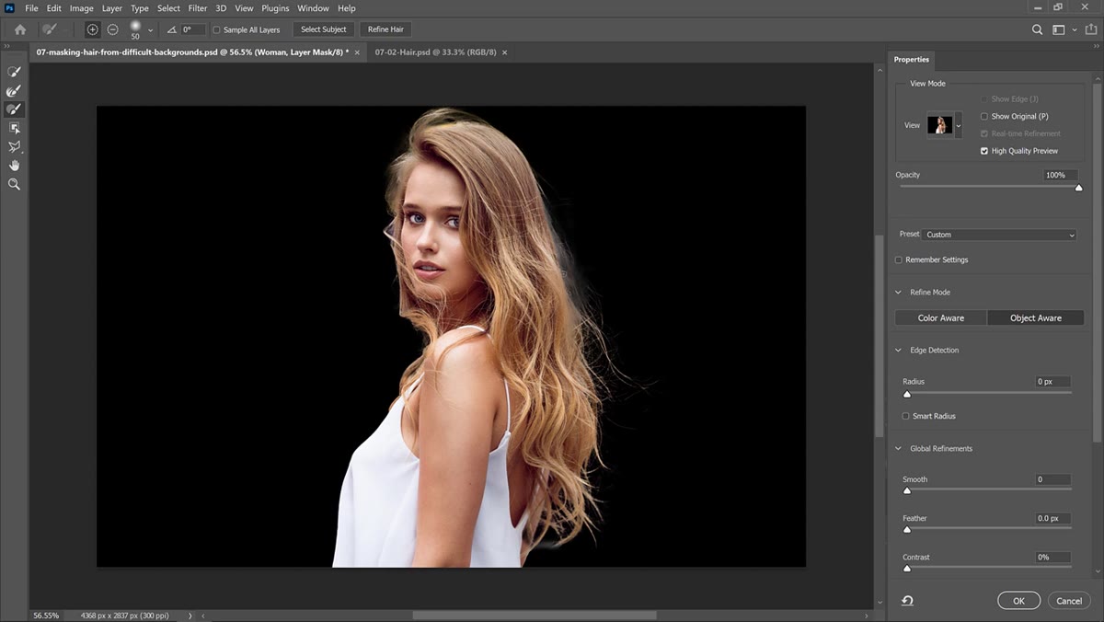Check Remember Settings

899,259
